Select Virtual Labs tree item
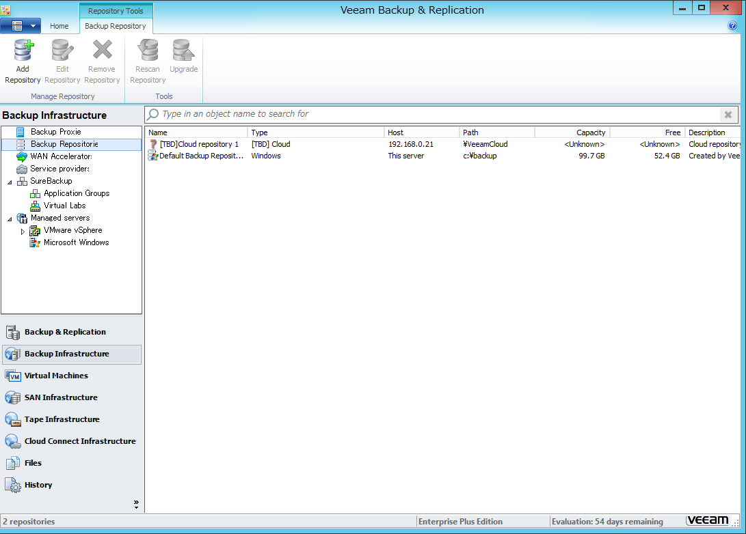Viewport: 746px width, 534px height. [x=65, y=206]
